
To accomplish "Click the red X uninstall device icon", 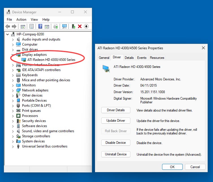I will (80, 26).
